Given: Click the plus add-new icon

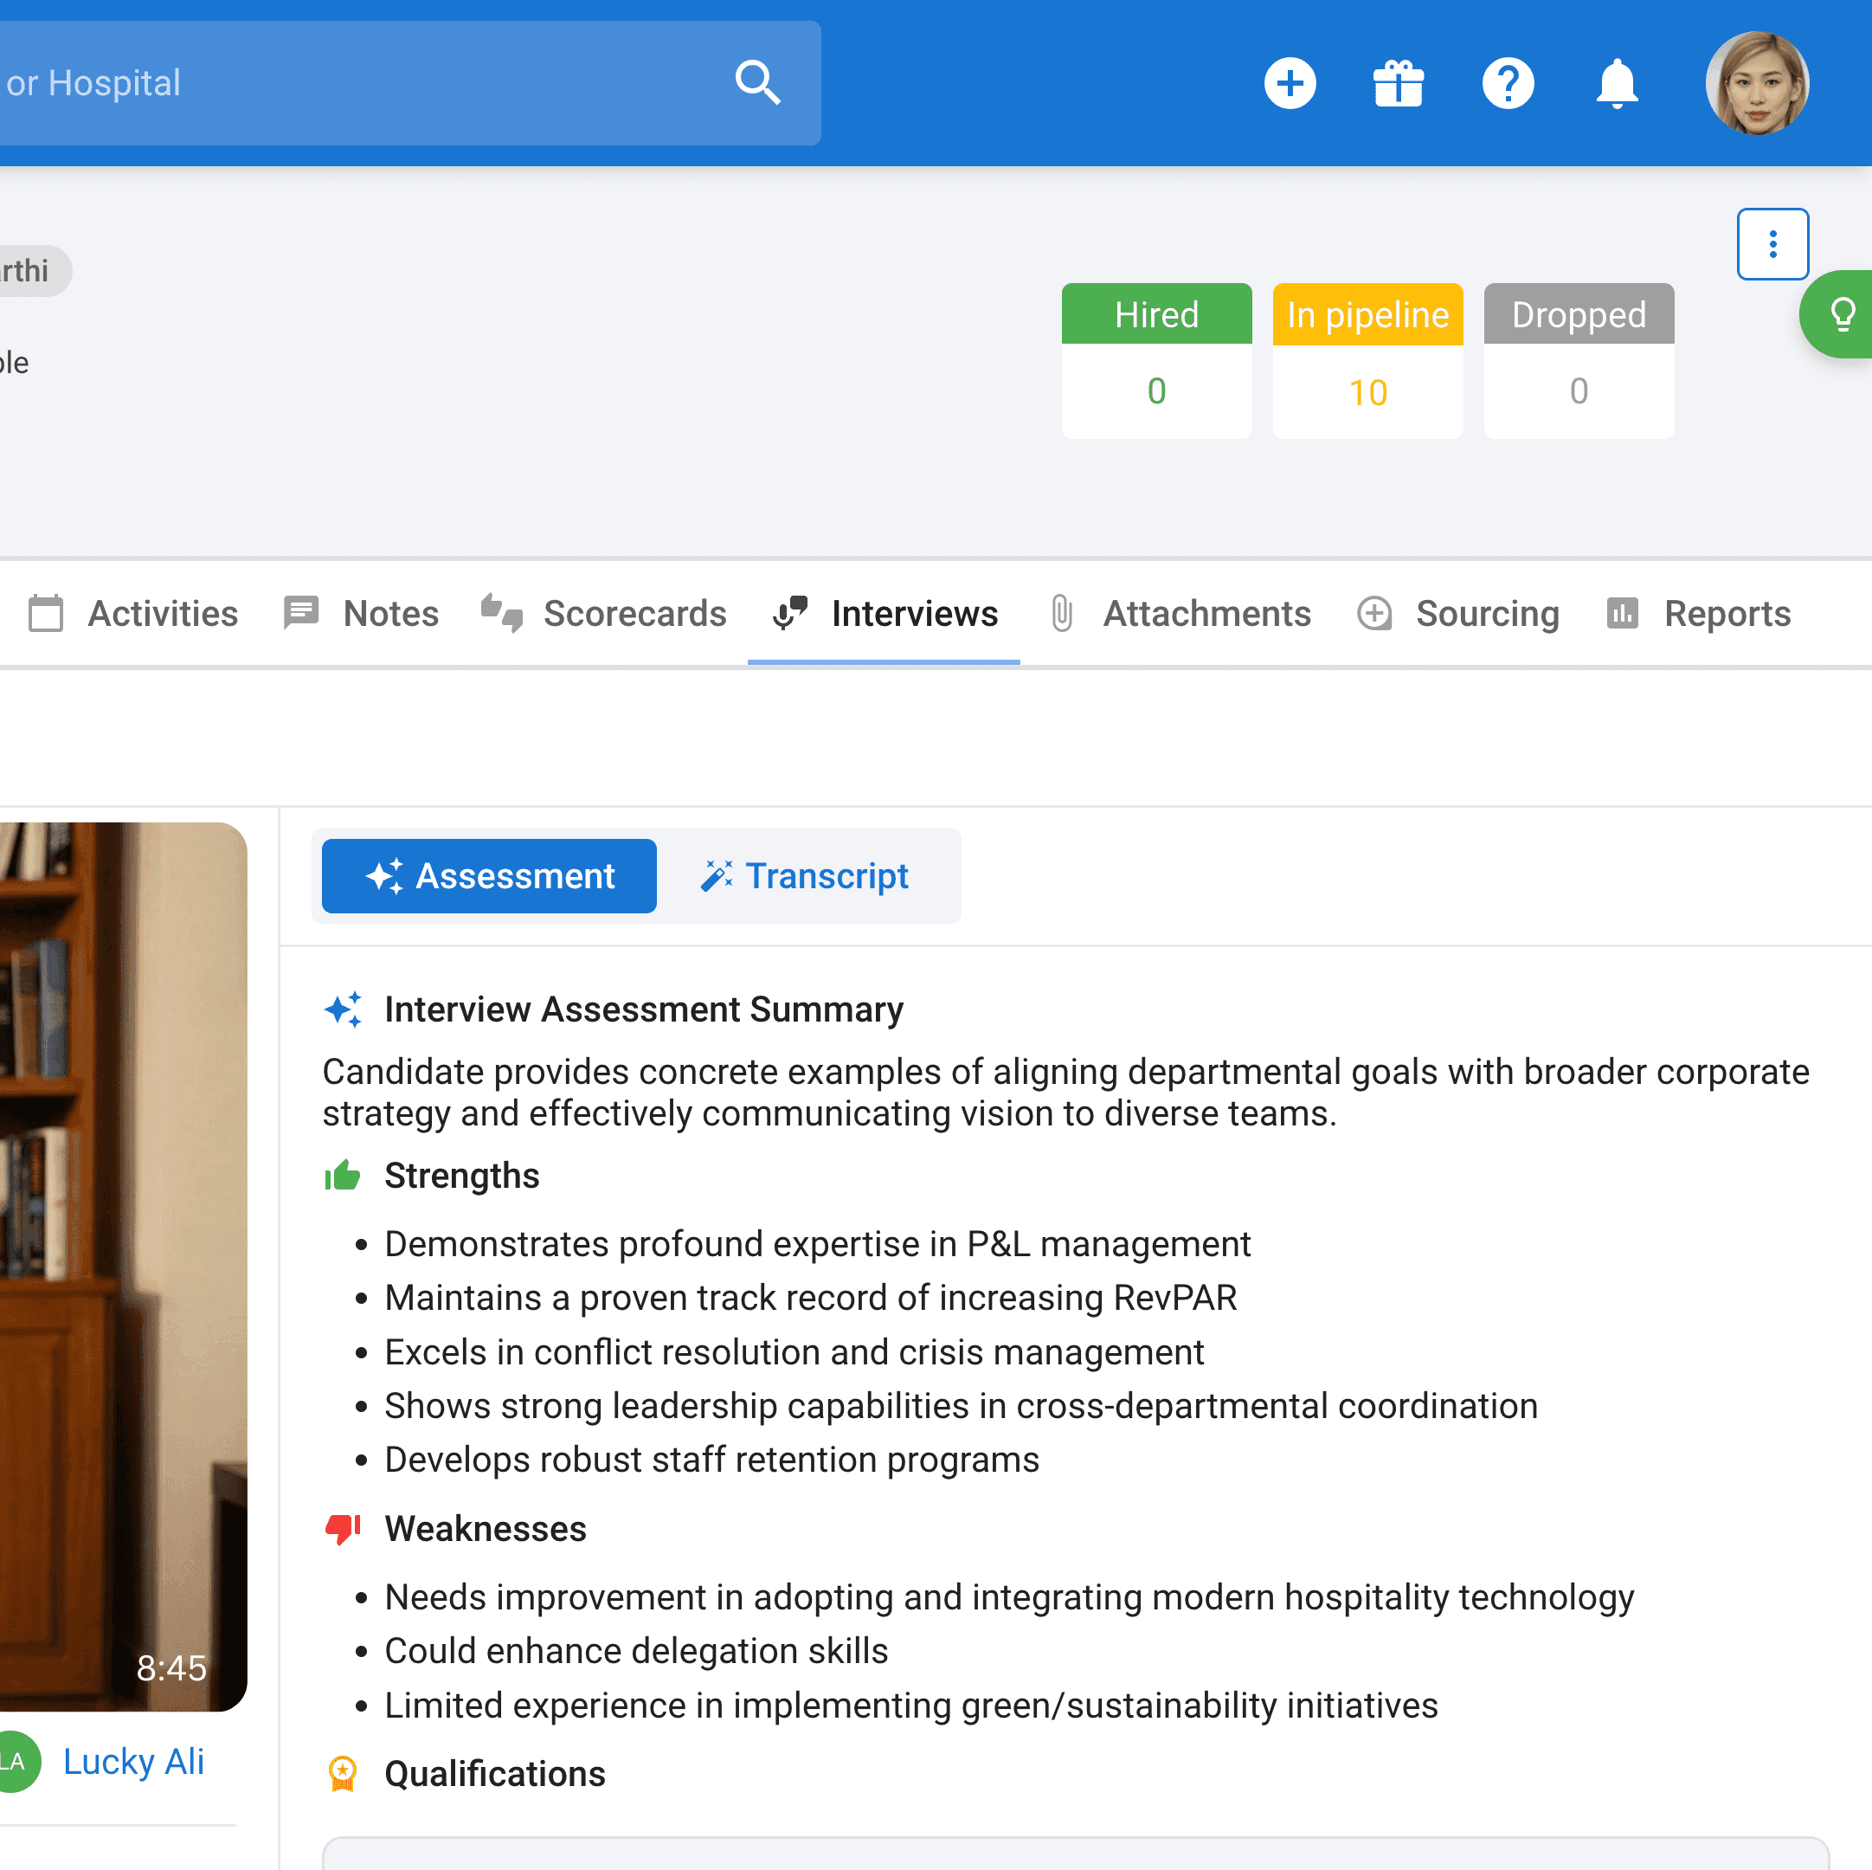Looking at the screenshot, I should click(x=1290, y=83).
